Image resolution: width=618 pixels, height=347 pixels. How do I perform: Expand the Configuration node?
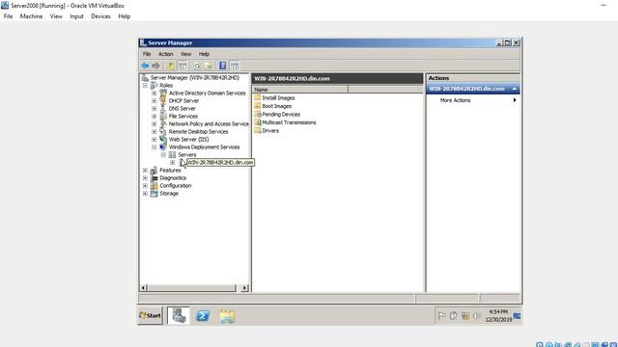(x=145, y=186)
